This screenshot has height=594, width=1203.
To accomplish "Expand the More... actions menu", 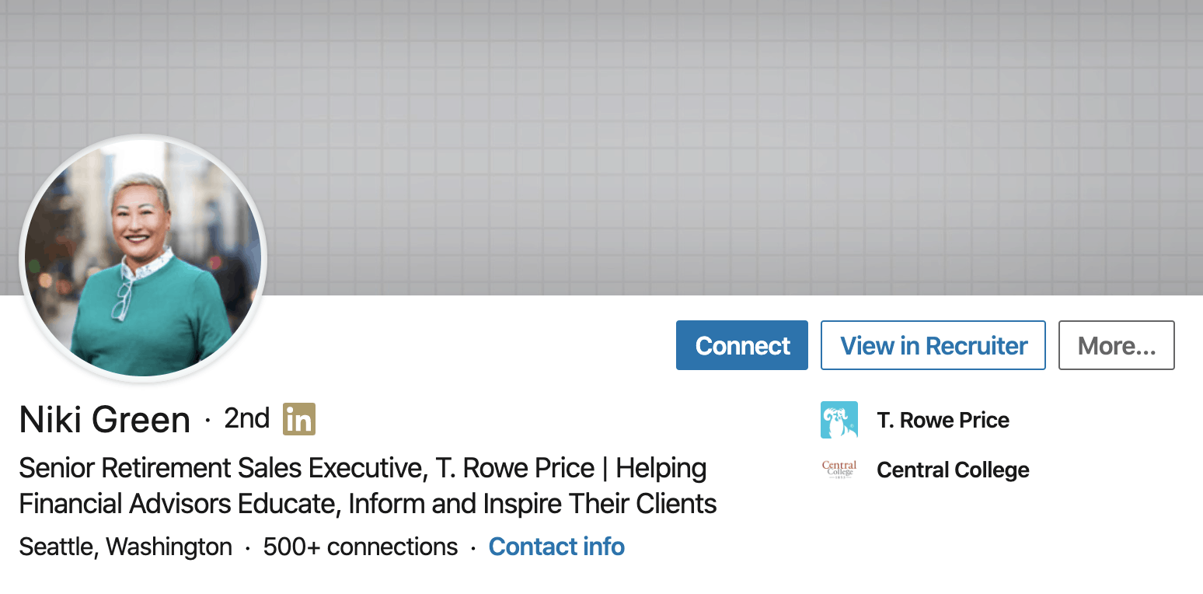I will click(1117, 345).
